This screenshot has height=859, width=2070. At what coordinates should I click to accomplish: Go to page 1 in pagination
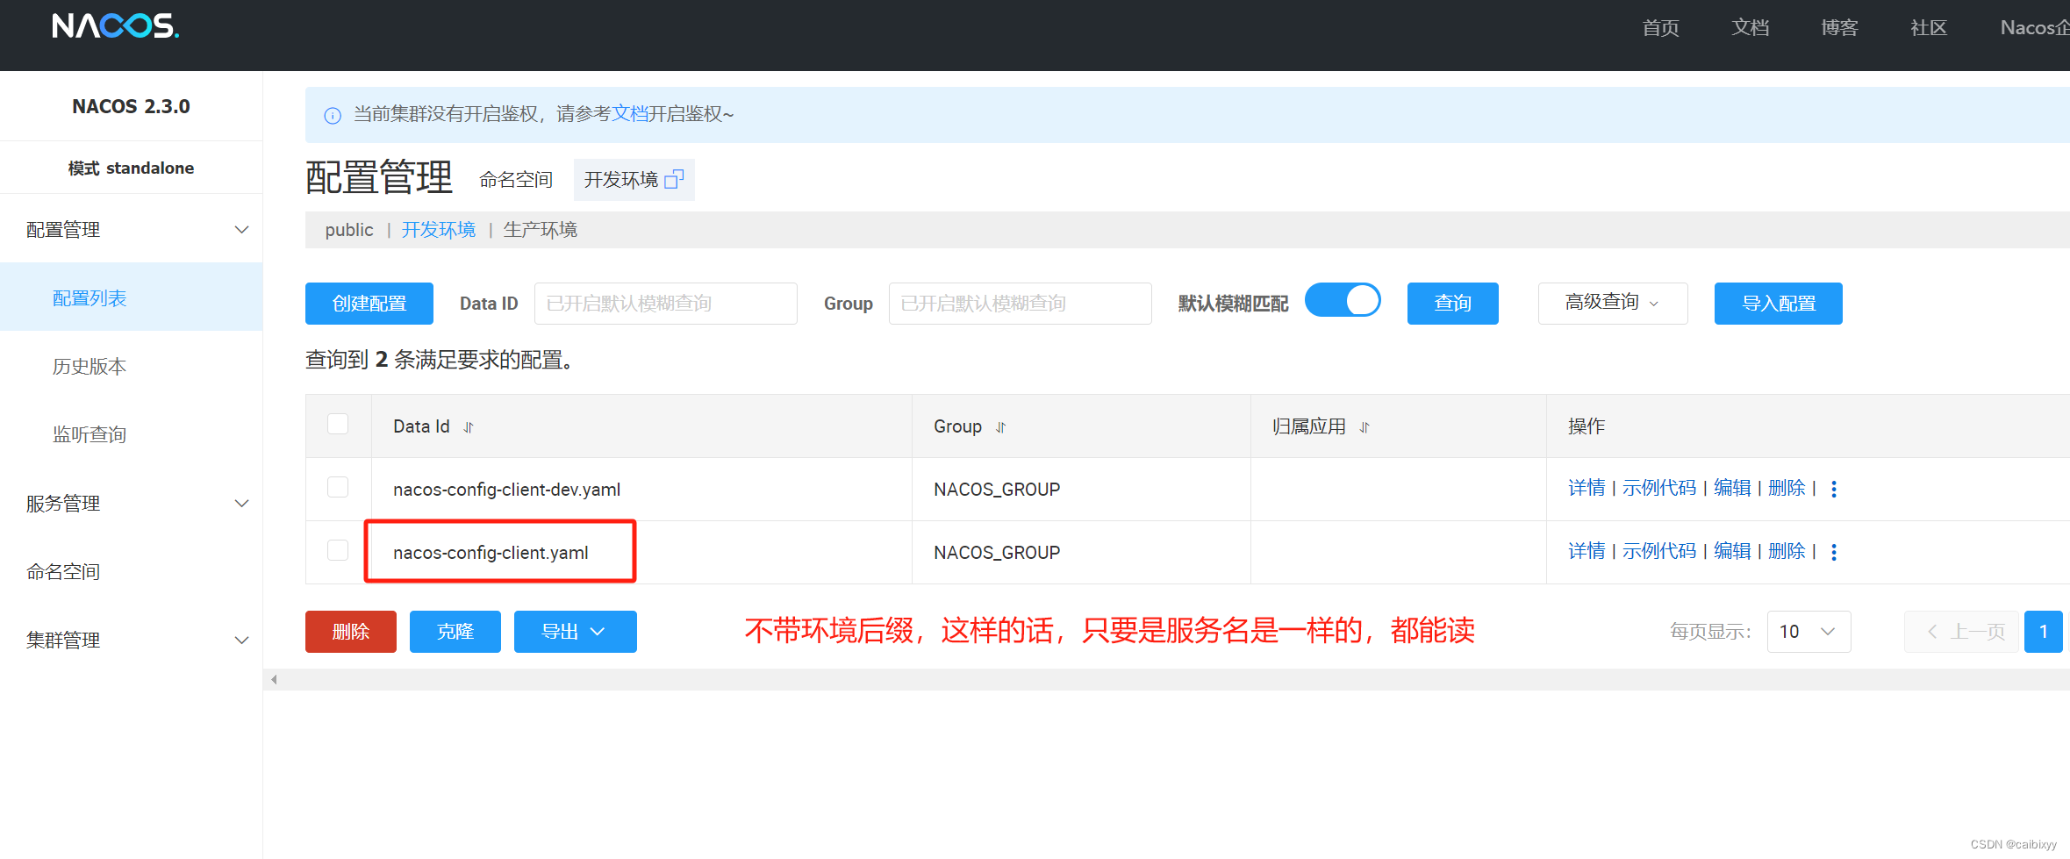tap(2043, 632)
